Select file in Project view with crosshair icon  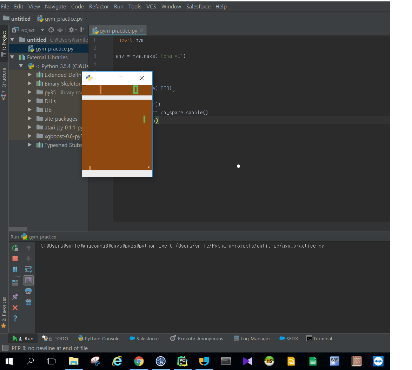51,30
